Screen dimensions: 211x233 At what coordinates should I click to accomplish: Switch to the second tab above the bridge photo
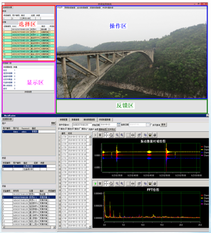coord(70,8)
